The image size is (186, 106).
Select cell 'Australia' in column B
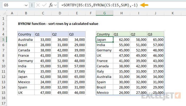coord(26,40)
